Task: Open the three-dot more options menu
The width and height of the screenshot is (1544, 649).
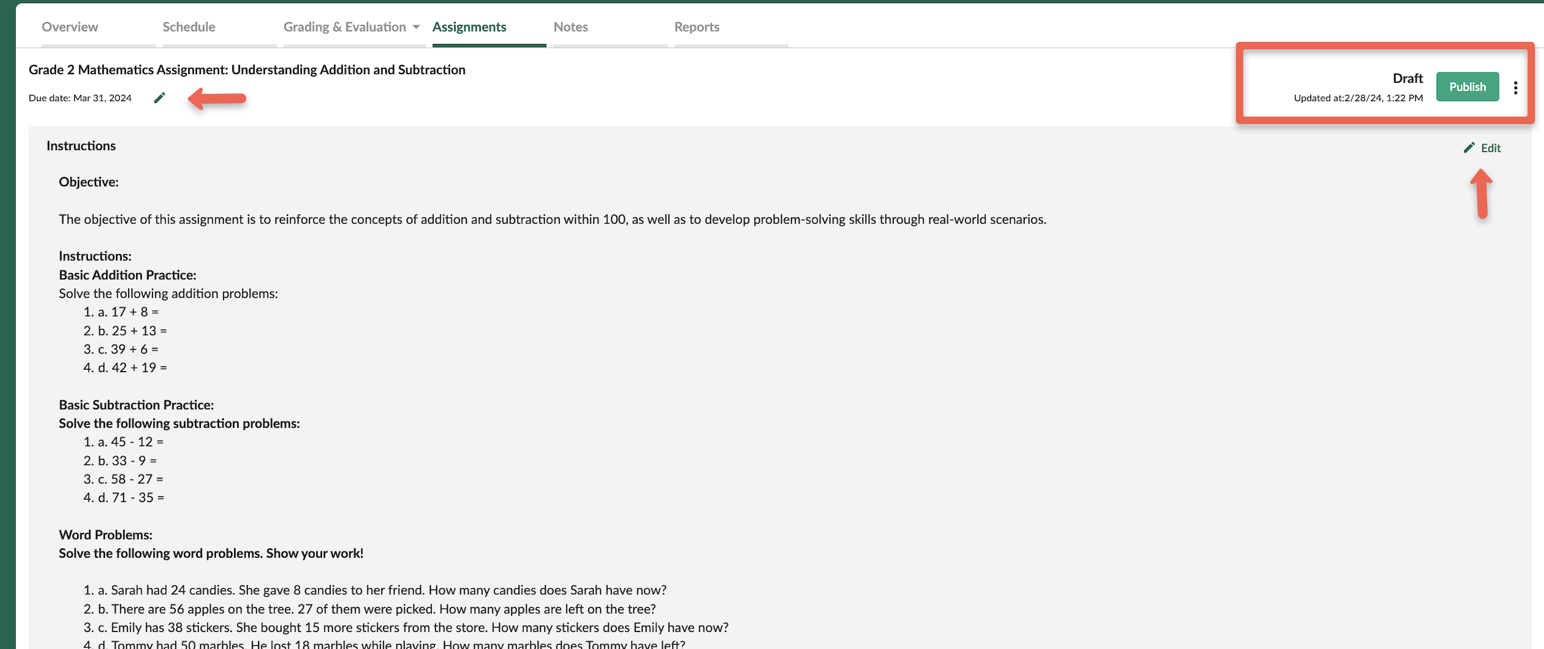Action: click(1515, 88)
